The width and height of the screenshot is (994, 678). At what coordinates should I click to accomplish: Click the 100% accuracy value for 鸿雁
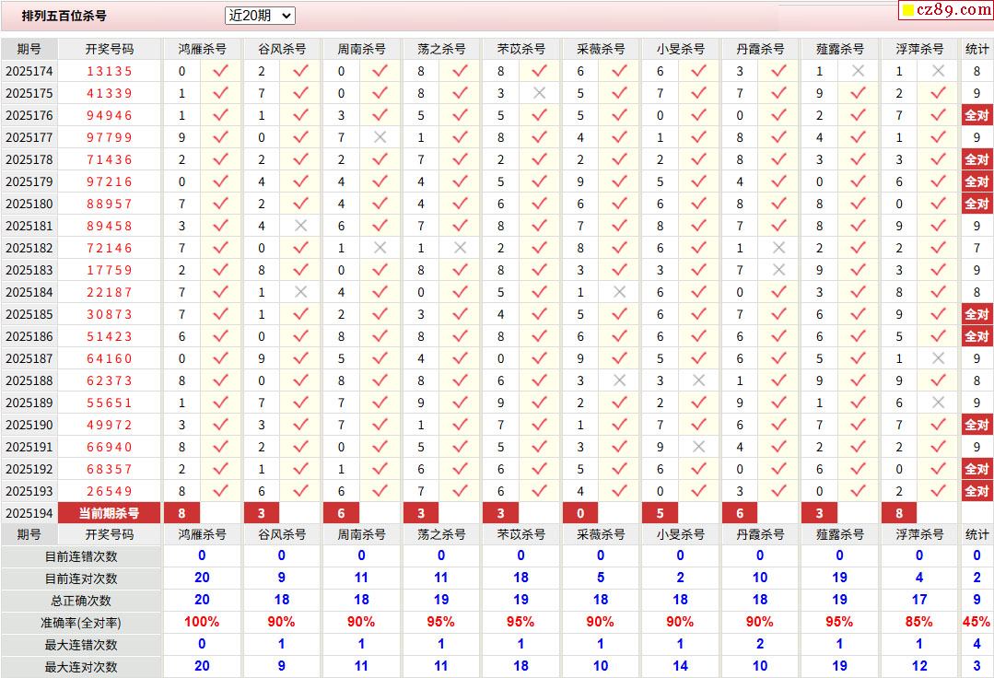point(202,622)
